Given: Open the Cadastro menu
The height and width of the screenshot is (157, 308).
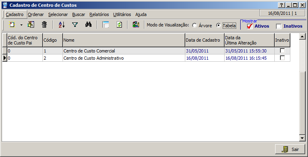Looking at the screenshot, I should (x=15, y=14).
